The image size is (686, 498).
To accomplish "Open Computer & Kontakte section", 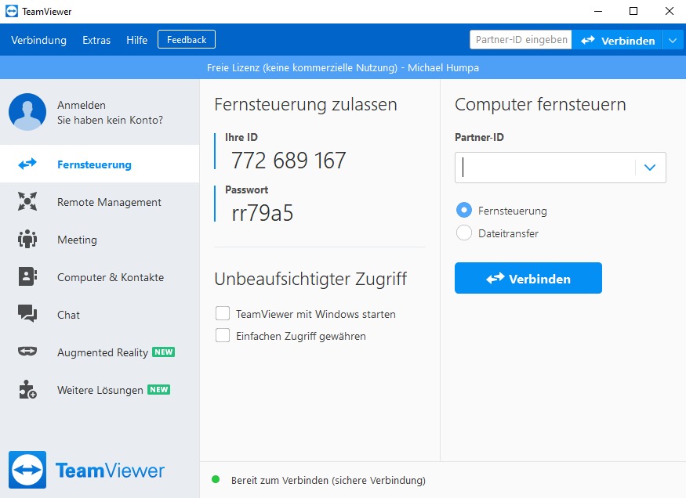I will pos(100,277).
